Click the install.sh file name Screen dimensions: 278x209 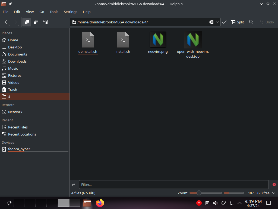pyautogui.click(x=123, y=51)
